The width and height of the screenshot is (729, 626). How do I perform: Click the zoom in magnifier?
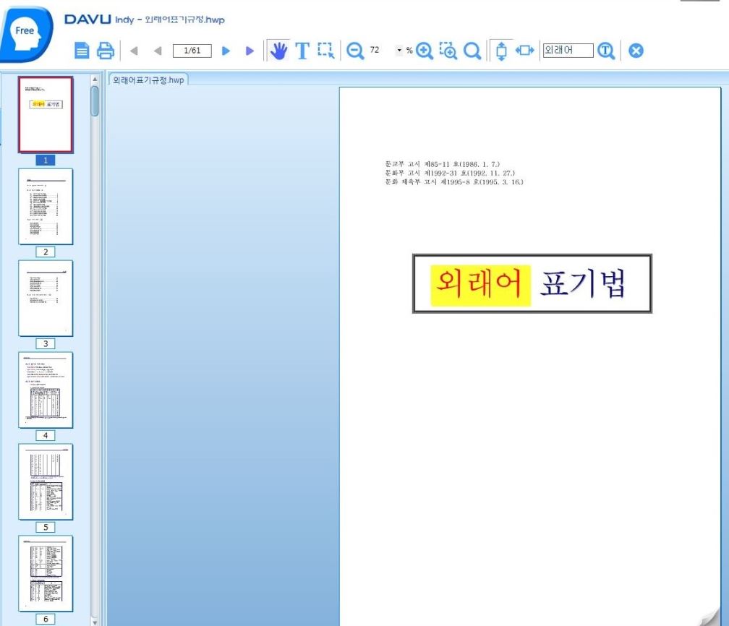click(x=425, y=51)
